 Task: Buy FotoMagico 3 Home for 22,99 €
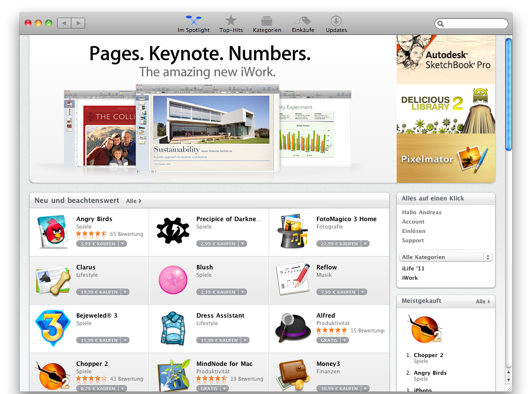tap(339, 243)
